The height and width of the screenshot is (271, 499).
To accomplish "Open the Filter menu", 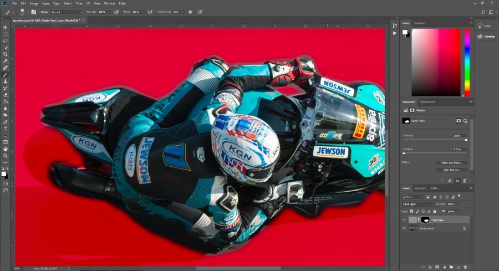I will point(79,3).
